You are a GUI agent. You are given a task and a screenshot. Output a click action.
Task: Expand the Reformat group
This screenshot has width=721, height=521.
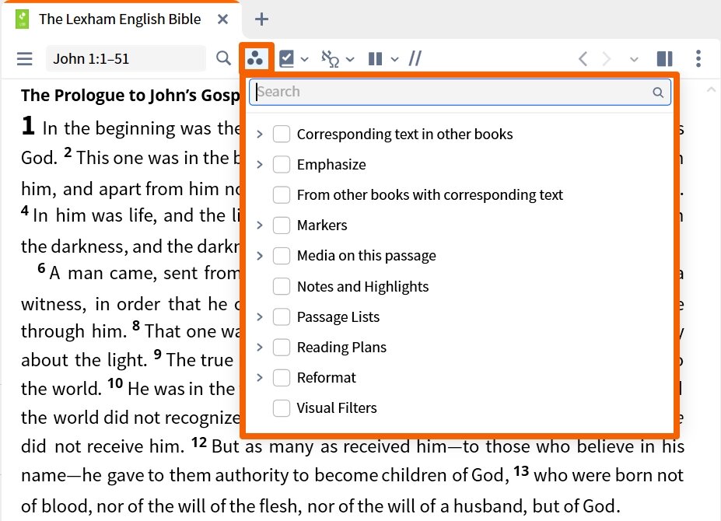(260, 377)
